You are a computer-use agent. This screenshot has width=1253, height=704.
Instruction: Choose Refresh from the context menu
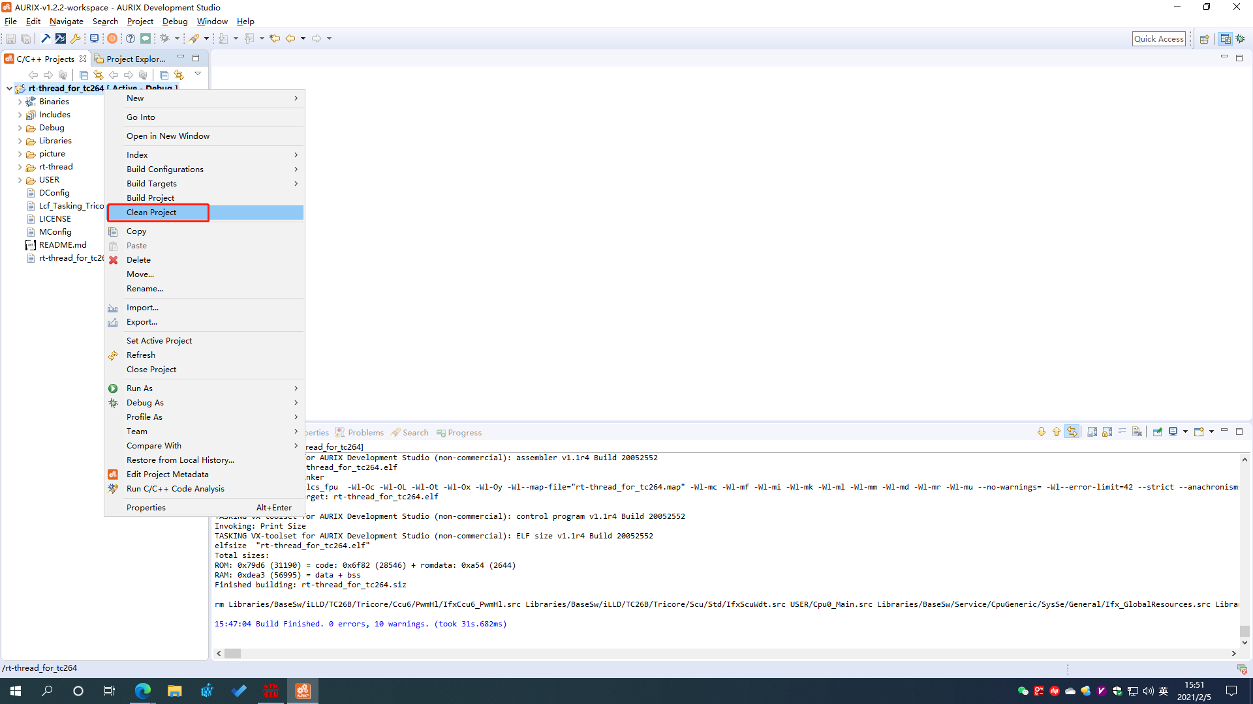point(205,355)
